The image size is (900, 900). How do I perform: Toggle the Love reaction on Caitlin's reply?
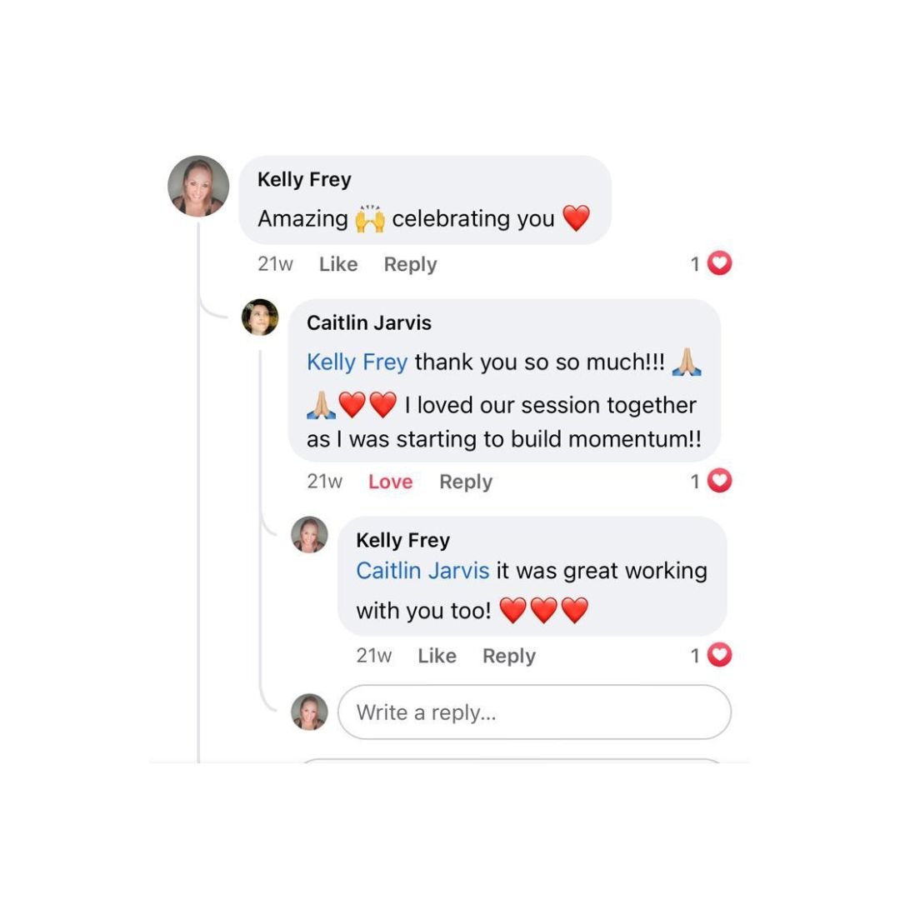click(390, 482)
